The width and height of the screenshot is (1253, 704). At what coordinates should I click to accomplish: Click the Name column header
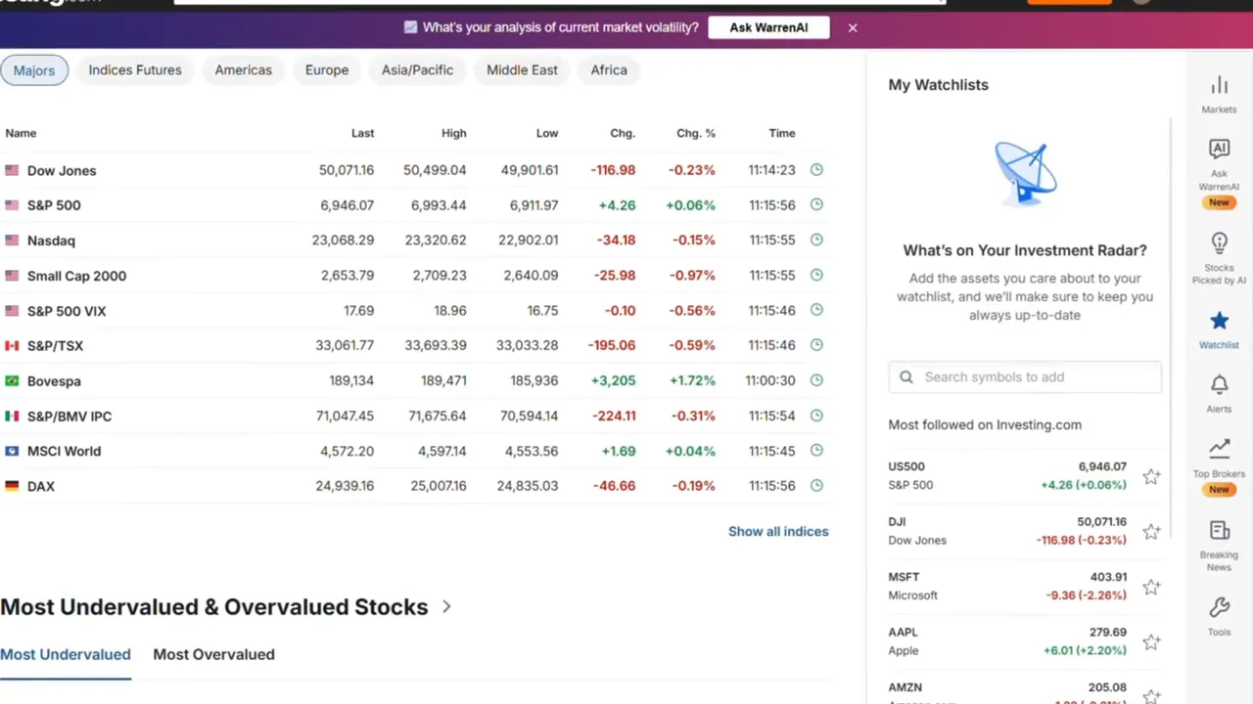coord(21,133)
